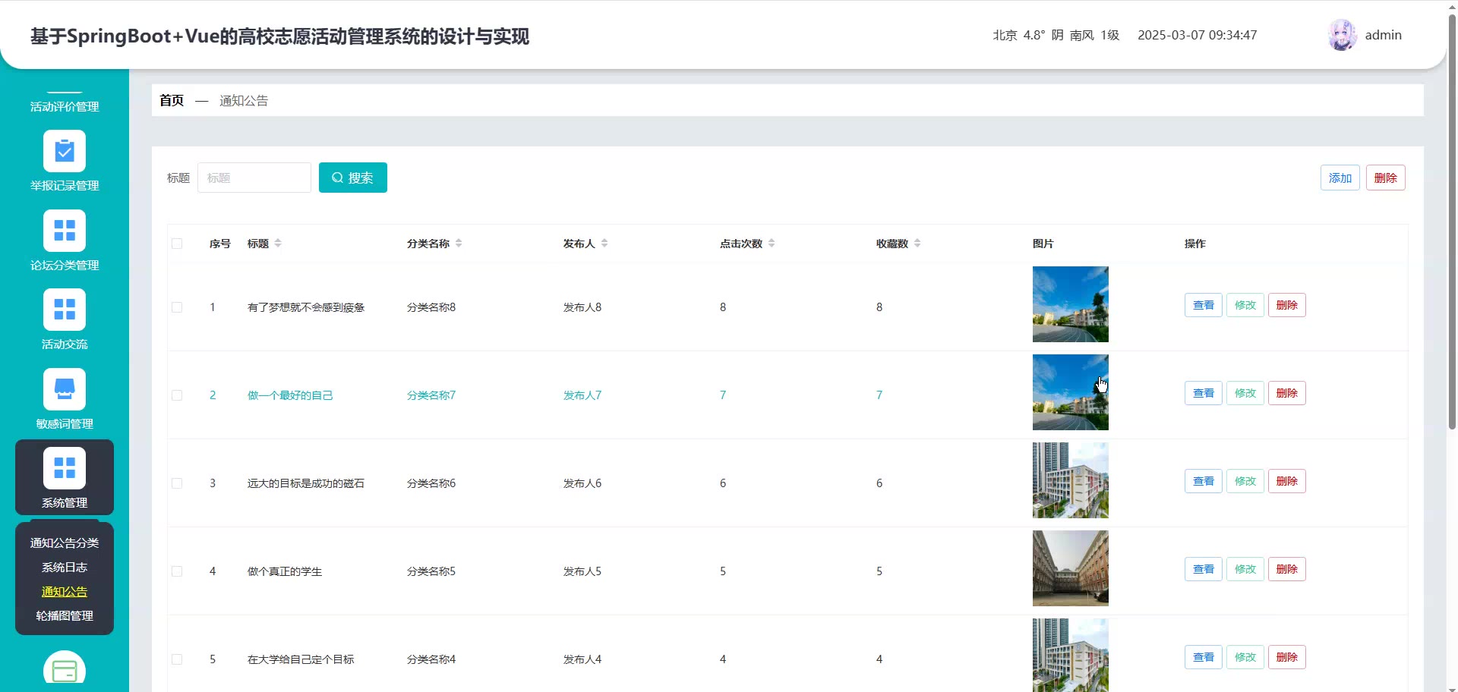
Task: Click the 添加 button
Action: tap(1340, 178)
